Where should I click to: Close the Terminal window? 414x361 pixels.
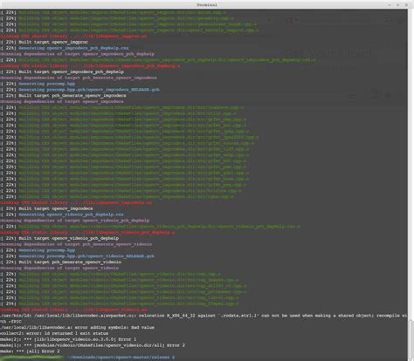pos(406,4)
